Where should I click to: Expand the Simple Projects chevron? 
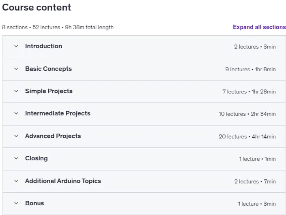pyautogui.click(x=16, y=91)
